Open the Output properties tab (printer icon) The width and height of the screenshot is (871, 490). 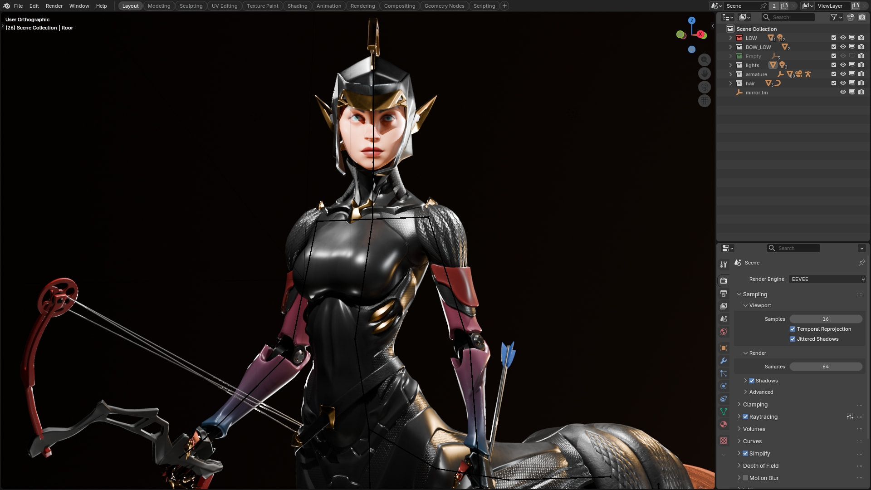point(724,294)
